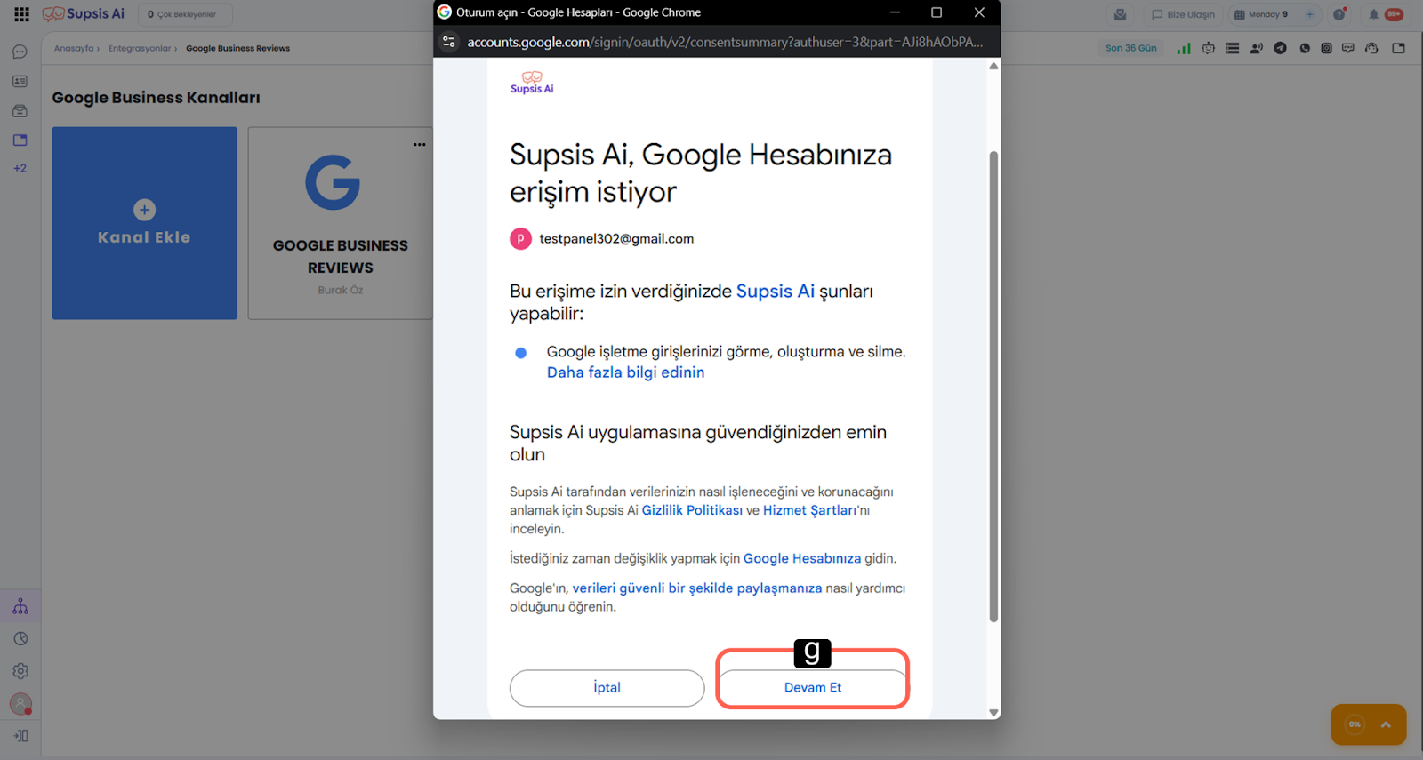Viewport: 1423px width, 760px height.
Task: Click the apps grid menu icon
Action: (x=21, y=14)
